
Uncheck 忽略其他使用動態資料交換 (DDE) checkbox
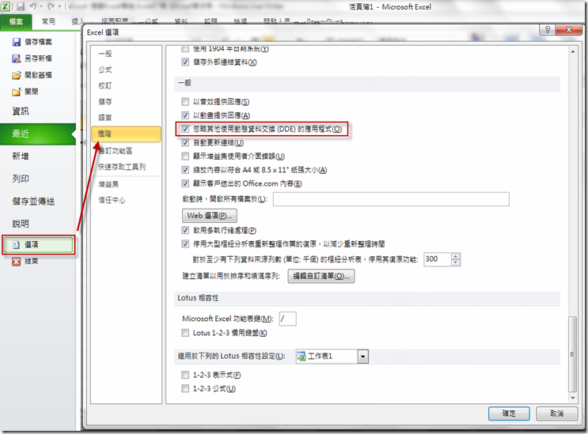click(x=185, y=129)
